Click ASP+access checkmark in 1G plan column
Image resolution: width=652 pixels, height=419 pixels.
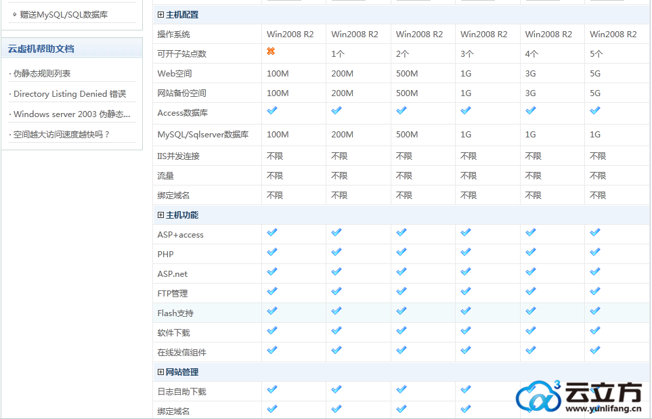[466, 232]
